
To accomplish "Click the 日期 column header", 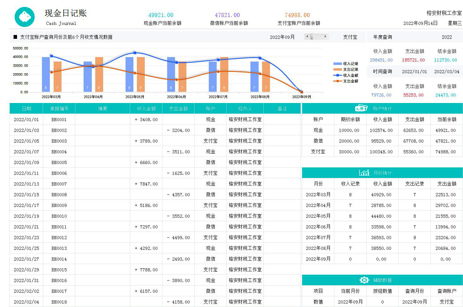I will pos(26,109).
